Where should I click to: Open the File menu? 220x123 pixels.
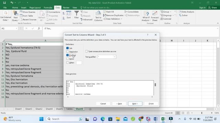click(5, 8)
